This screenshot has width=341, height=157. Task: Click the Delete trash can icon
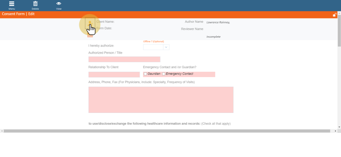(35, 4)
